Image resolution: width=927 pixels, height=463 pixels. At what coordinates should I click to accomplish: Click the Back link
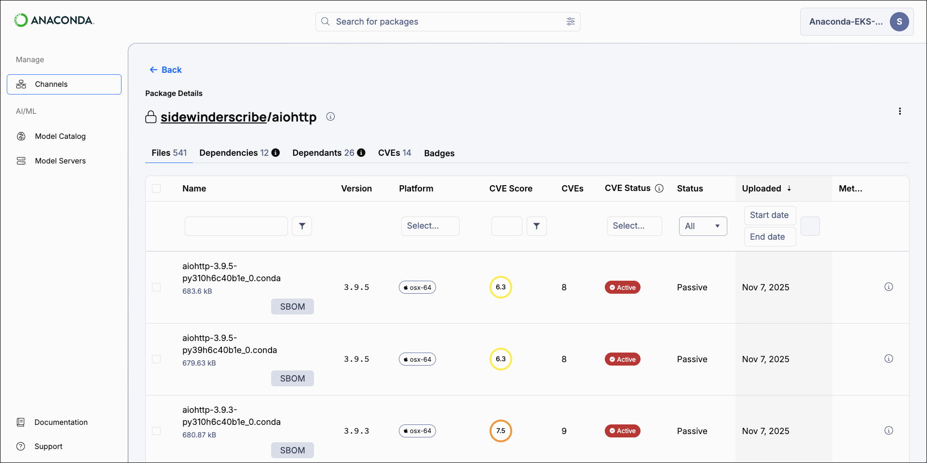click(x=165, y=69)
